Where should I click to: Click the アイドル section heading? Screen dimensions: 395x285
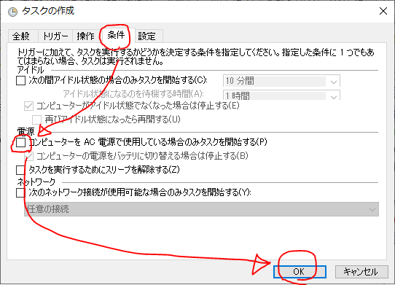[x=31, y=69]
